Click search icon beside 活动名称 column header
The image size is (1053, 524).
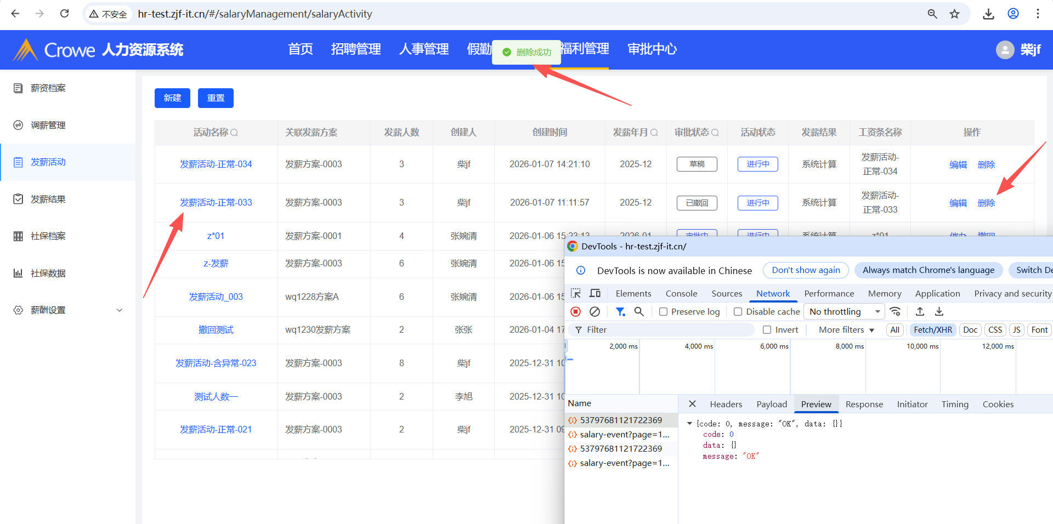pyautogui.click(x=234, y=133)
